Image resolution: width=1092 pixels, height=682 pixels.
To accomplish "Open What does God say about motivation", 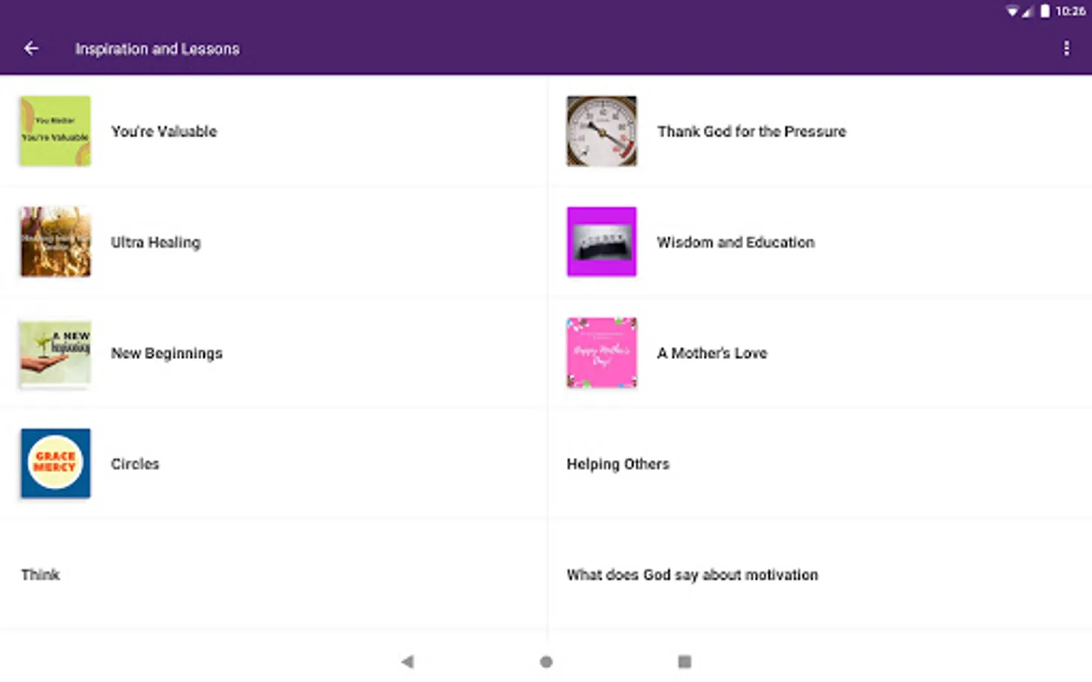I will point(692,574).
